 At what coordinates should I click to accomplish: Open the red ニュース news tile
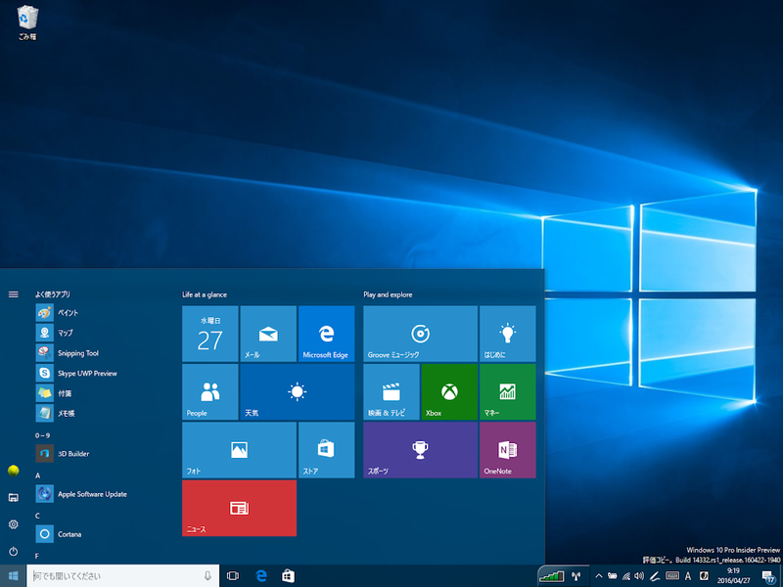coord(239,508)
